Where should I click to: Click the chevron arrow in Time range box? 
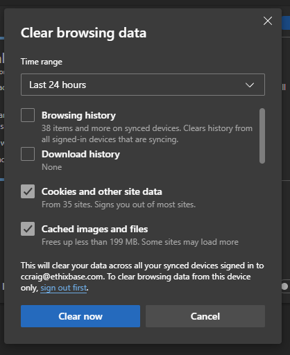[x=250, y=85]
